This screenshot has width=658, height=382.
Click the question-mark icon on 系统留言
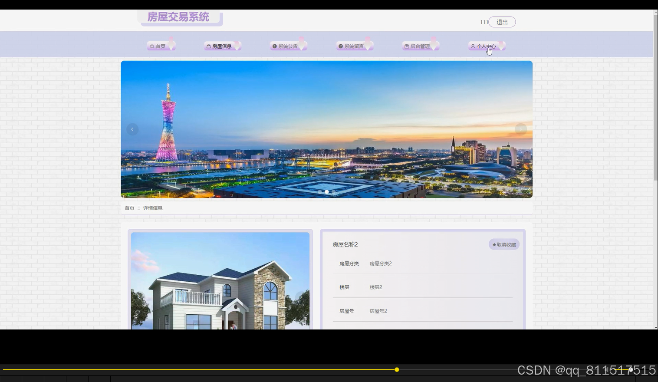[x=340, y=46]
